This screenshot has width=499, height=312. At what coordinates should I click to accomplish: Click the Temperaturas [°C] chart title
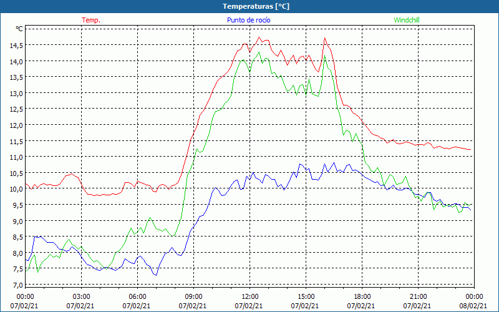point(256,6)
